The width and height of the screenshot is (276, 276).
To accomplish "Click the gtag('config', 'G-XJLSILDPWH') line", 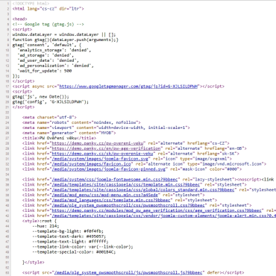I will (x=51, y=102).
